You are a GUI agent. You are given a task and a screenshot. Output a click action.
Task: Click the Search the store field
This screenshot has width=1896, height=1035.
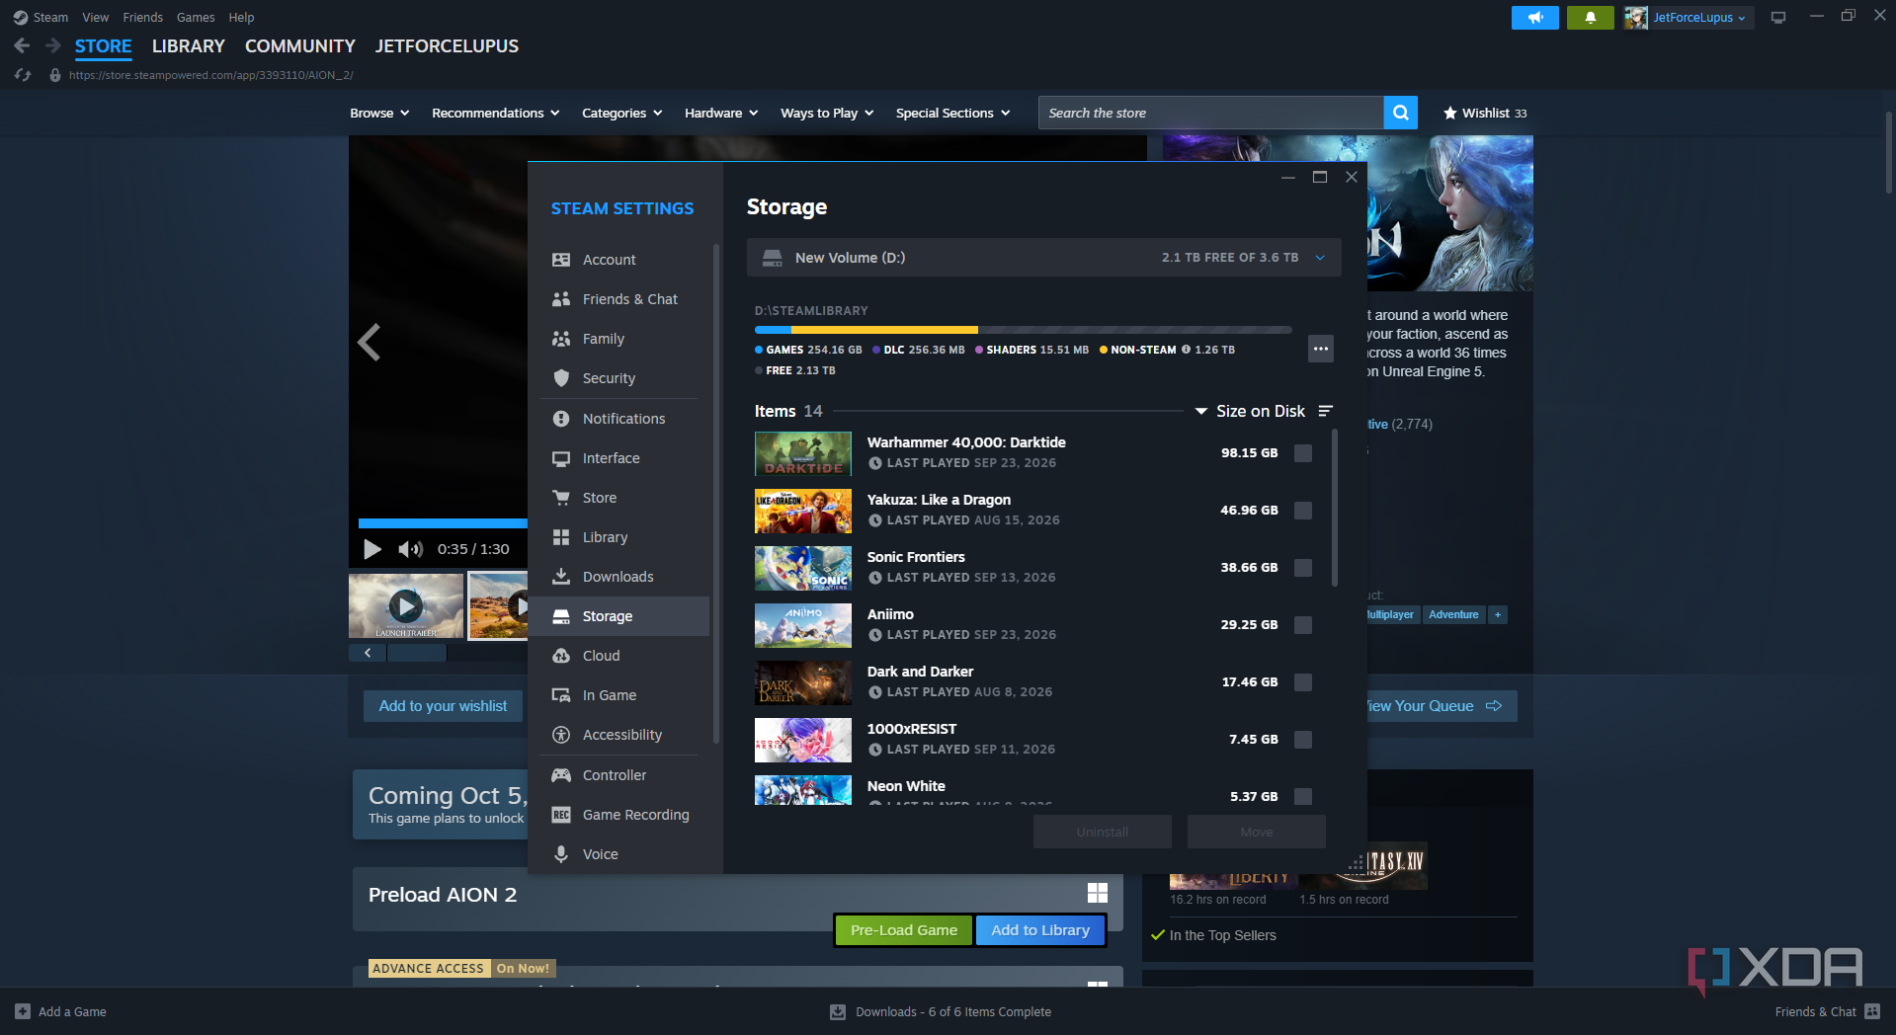pos(1211,113)
